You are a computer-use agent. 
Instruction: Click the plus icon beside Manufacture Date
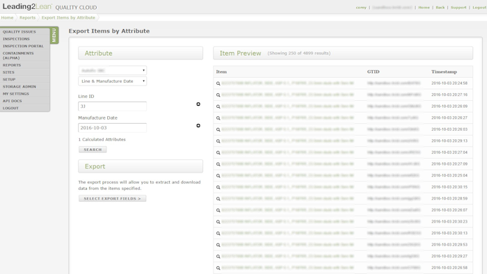(198, 125)
